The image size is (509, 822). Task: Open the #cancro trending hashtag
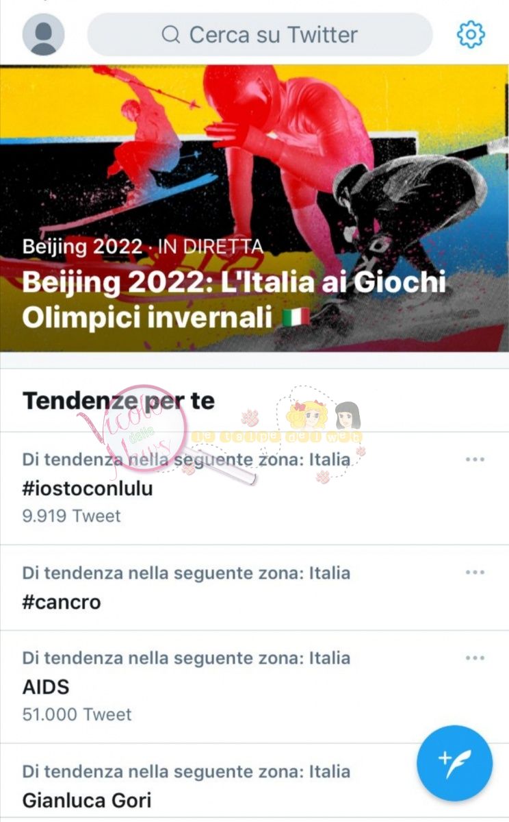[62, 602]
